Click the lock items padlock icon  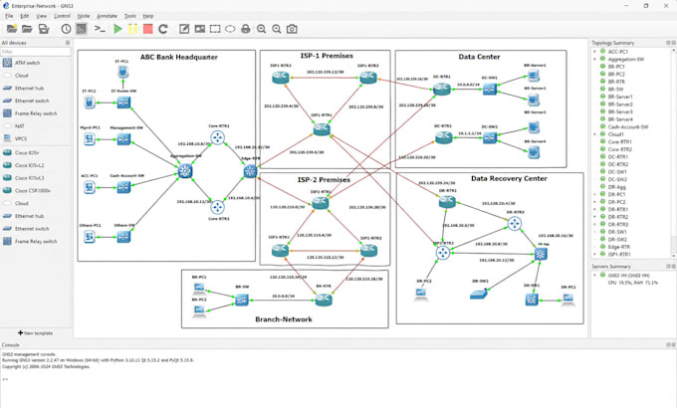246,29
